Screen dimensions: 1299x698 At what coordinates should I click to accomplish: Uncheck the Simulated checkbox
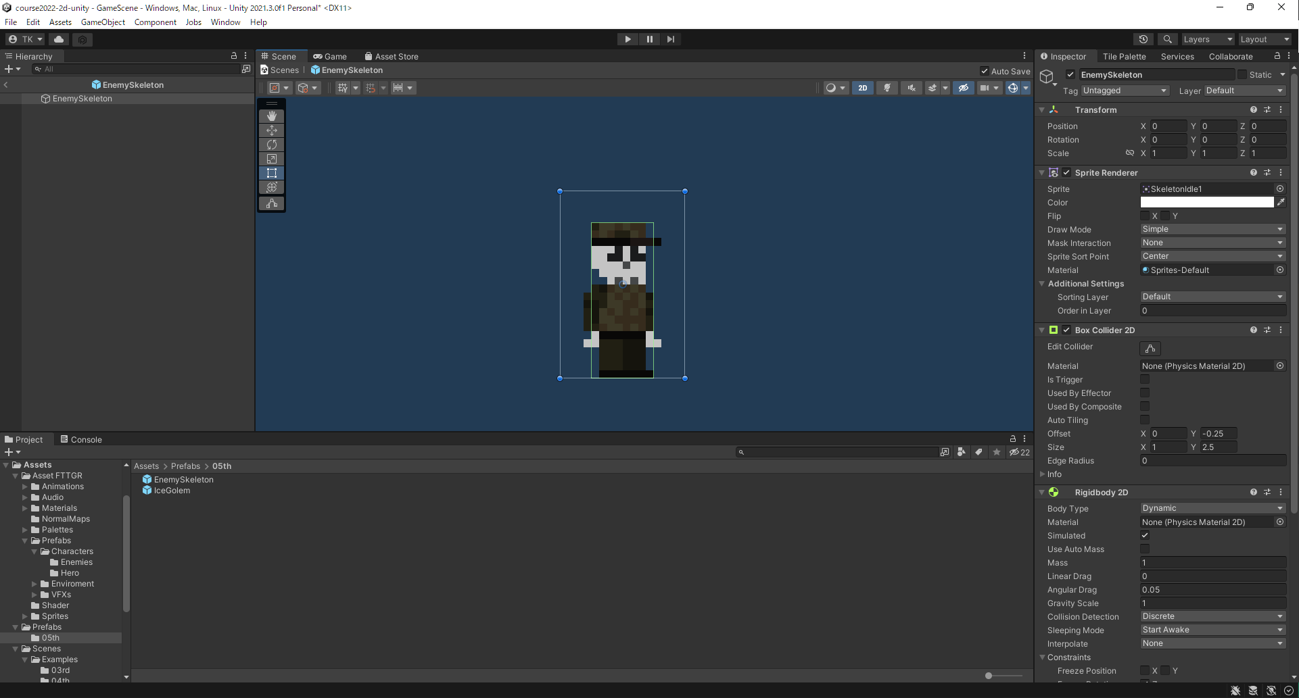point(1145,536)
